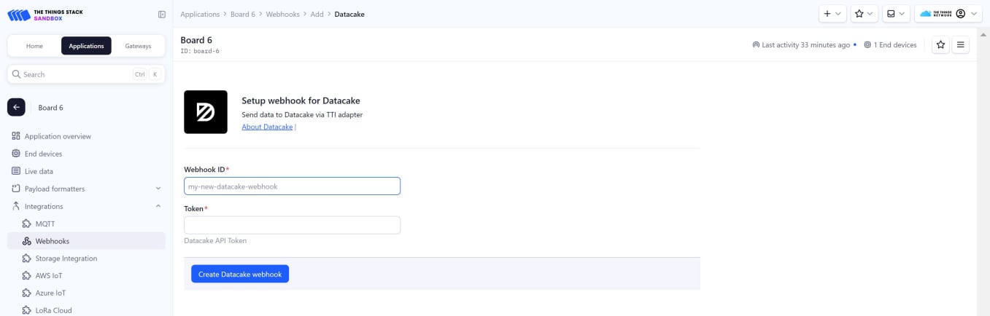Click the puzzle icon beside AWS IoT
Image resolution: width=990 pixels, height=316 pixels.
coord(27,276)
